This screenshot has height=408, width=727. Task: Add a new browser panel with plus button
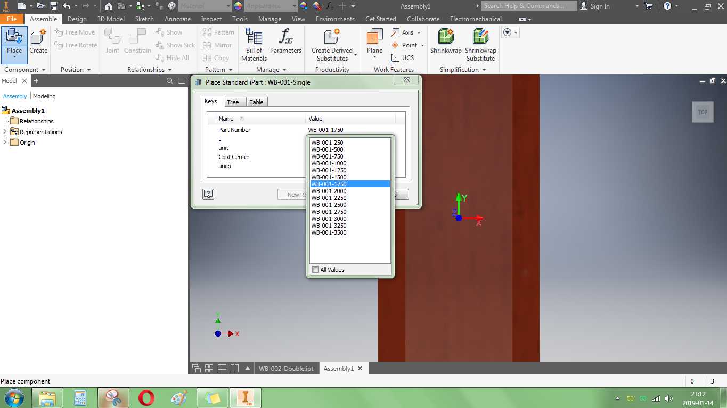point(36,81)
